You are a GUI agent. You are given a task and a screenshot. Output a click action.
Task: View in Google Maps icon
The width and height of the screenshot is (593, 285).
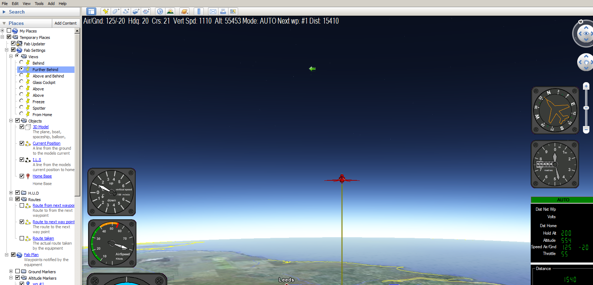coord(233,11)
